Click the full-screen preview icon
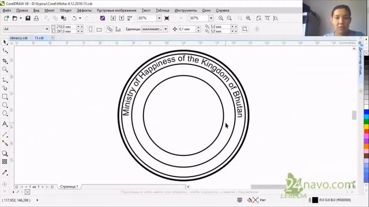Screen dimensions: 369x207 point(167,18)
